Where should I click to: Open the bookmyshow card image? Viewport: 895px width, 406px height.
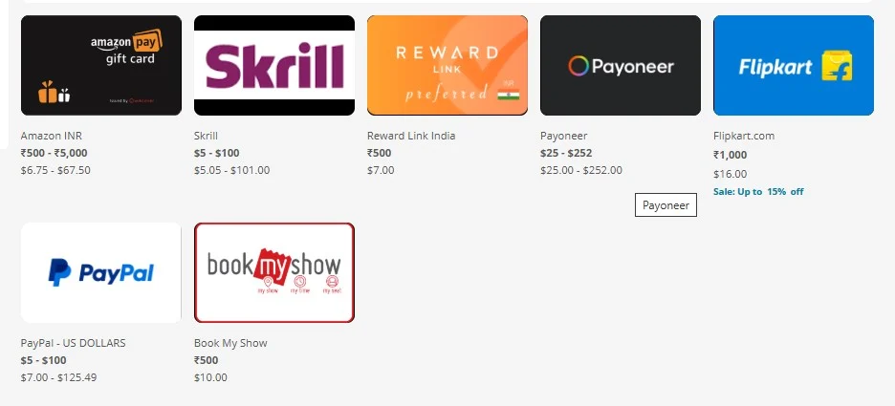coord(274,272)
